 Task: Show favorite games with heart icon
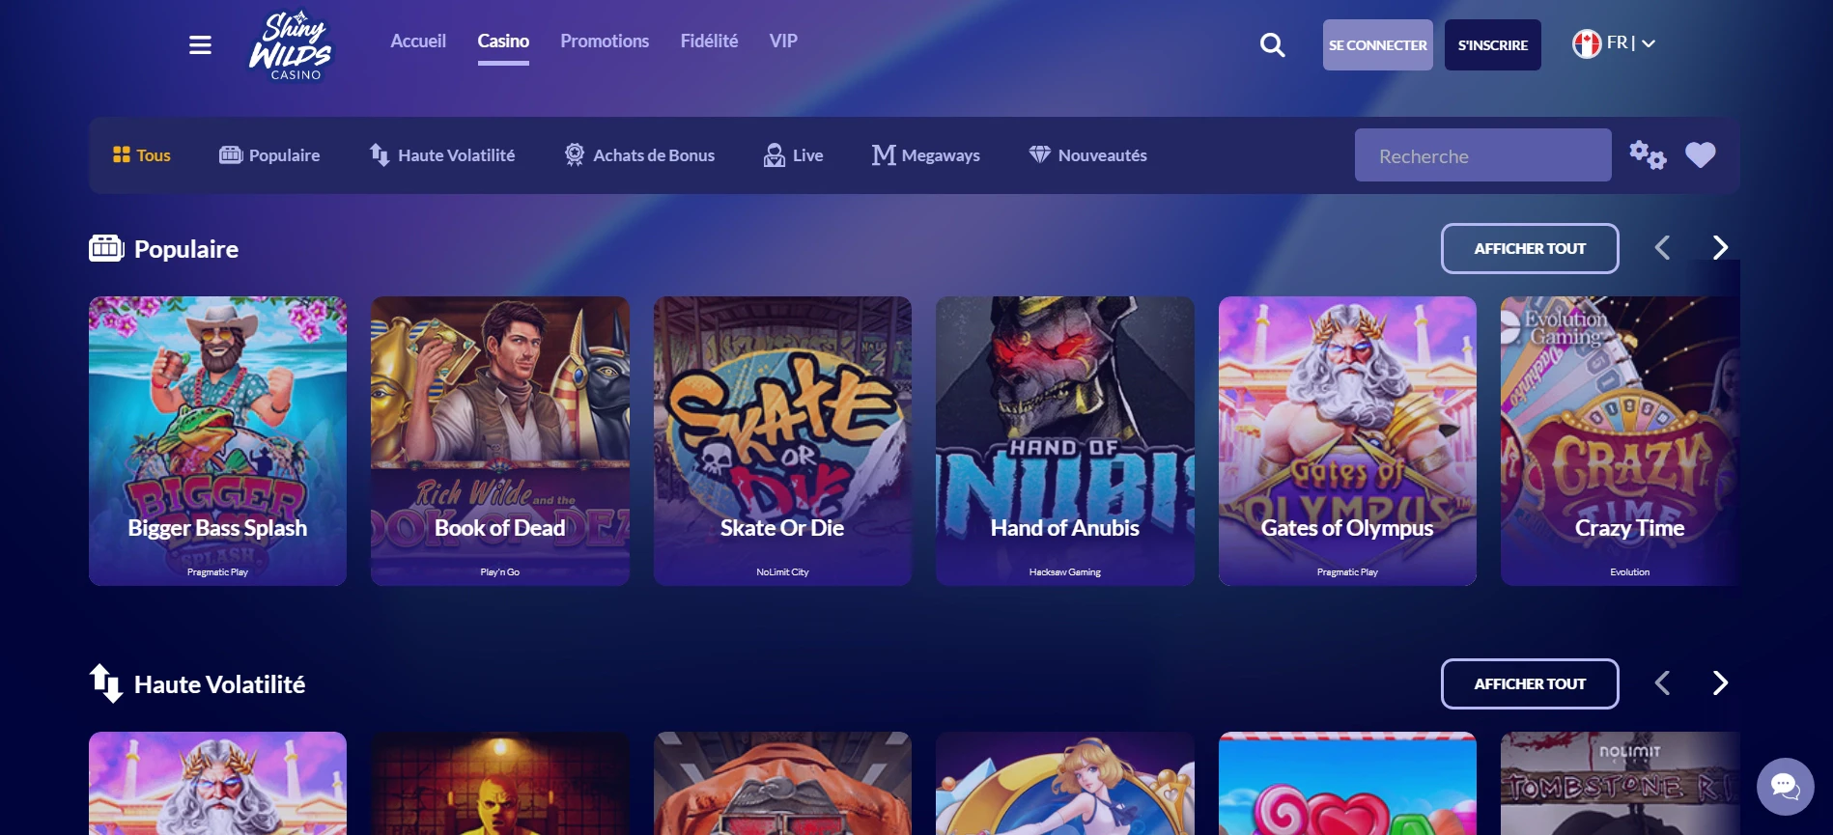pos(1701,154)
